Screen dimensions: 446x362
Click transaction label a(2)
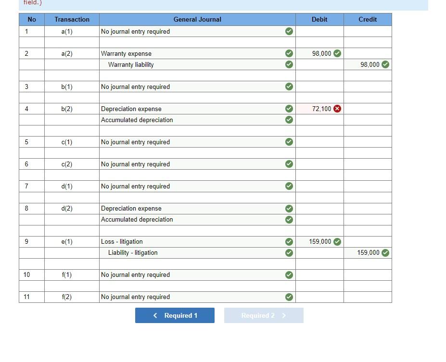point(67,53)
